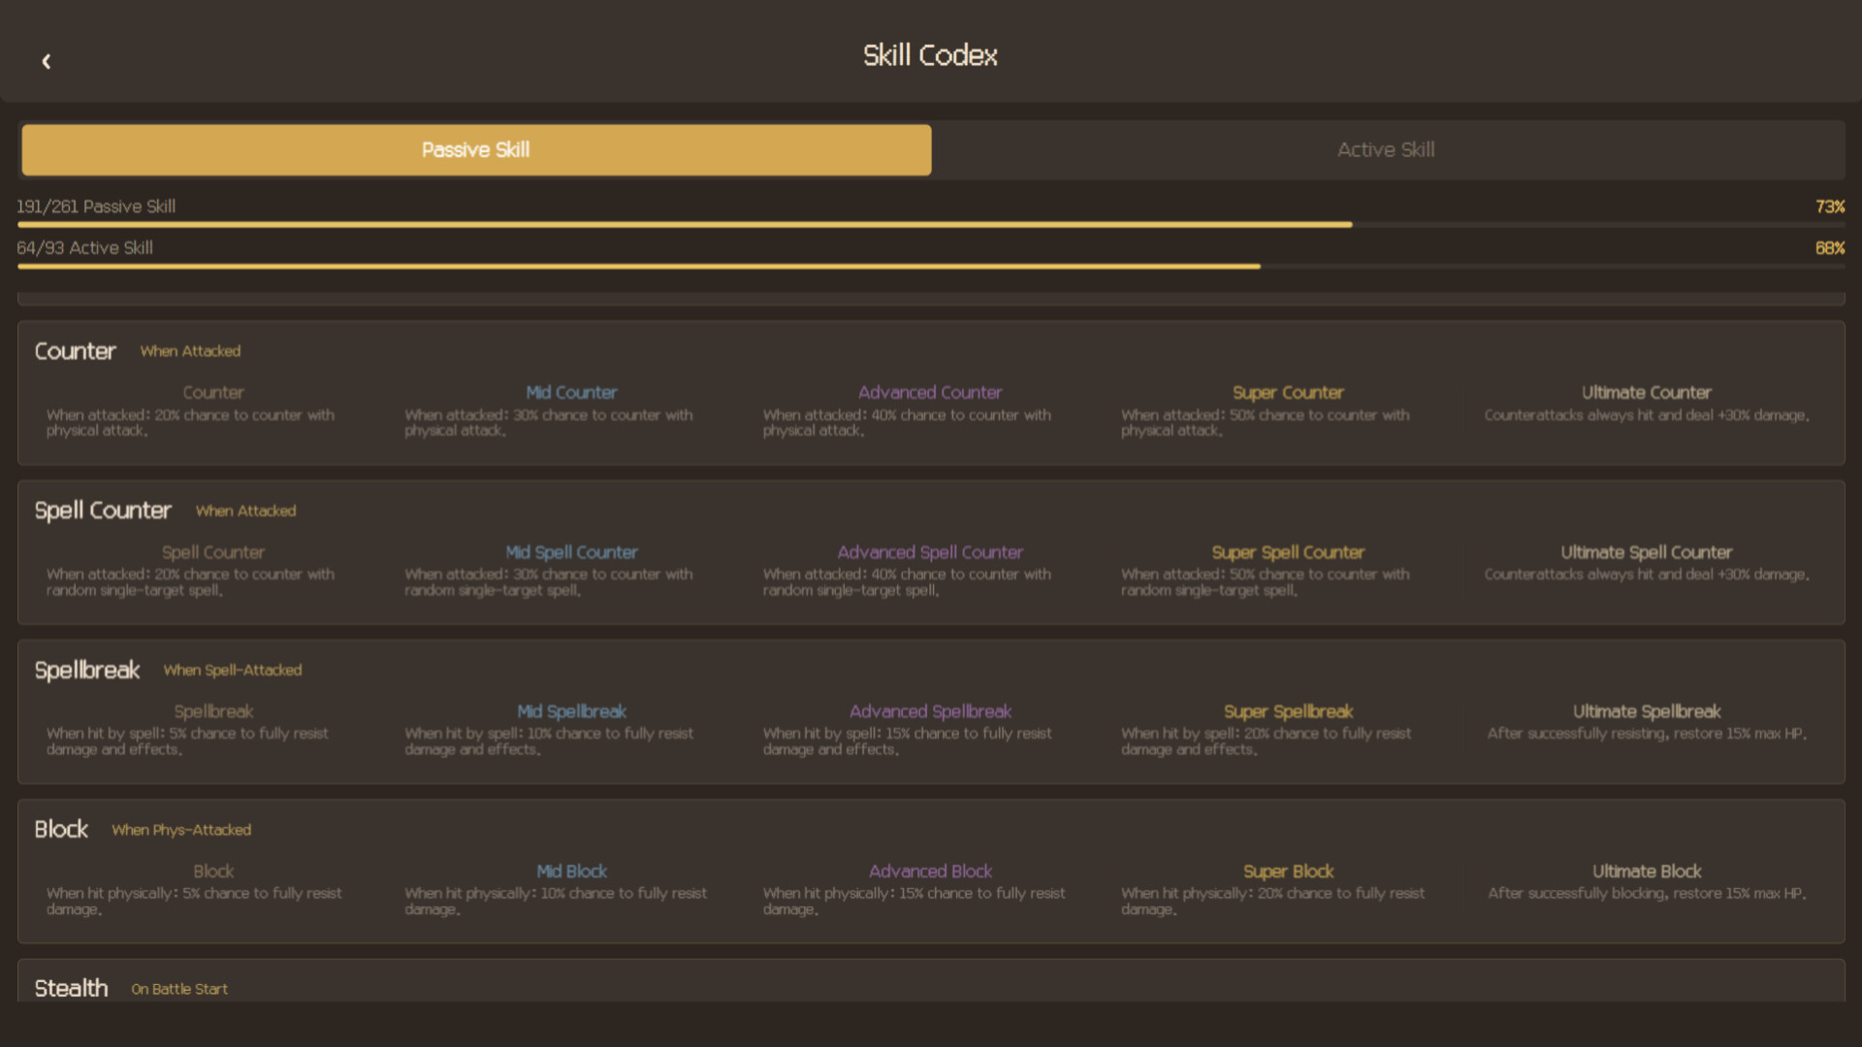The image size is (1862, 1047).
Task: Select the Super Spellbreak skill
Action: pyautogui.click(x=1288, y=712)
